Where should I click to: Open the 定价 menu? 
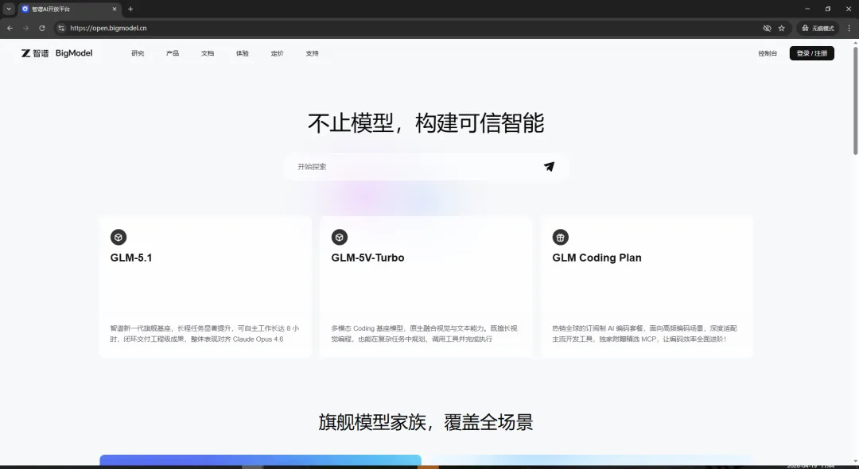[x=278, y=53]
